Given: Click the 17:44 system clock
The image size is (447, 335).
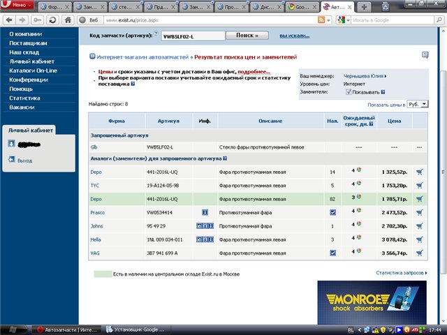Looking at the screenshot, I should coord(434,330).
